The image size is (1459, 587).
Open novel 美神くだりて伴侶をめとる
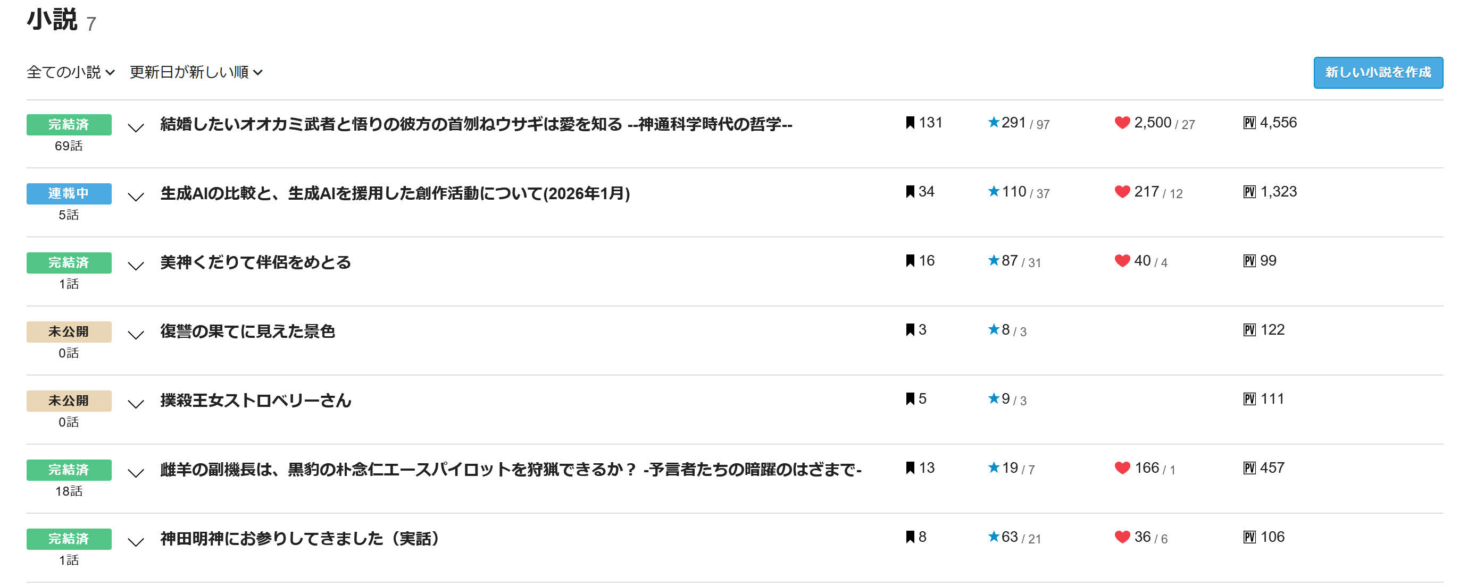click(255, 262)
